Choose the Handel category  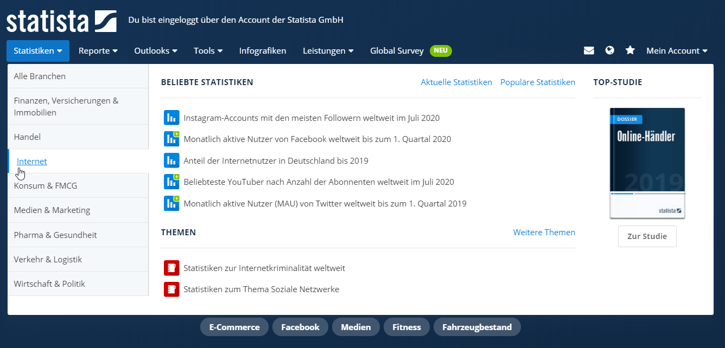(78, 137)
